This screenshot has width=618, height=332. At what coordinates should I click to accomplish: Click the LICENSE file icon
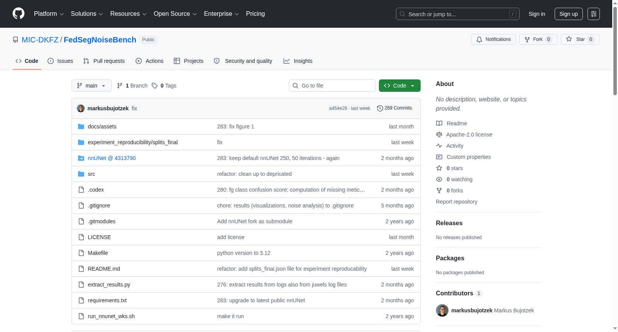(81, 237)
